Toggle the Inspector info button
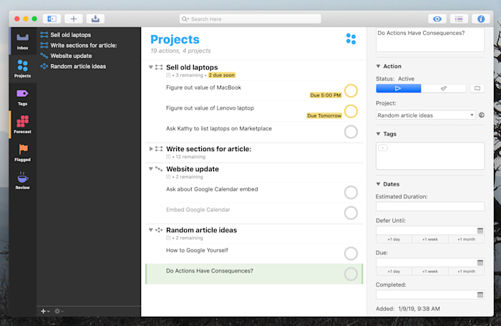501x326 pixels. [x=480, y=19]
